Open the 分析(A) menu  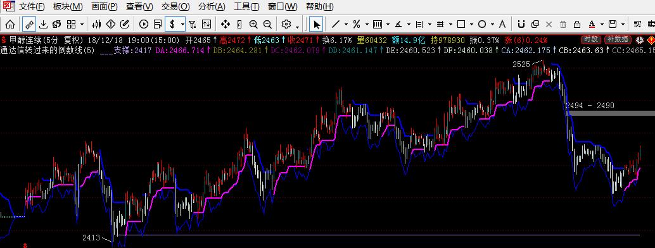[212, 7]
